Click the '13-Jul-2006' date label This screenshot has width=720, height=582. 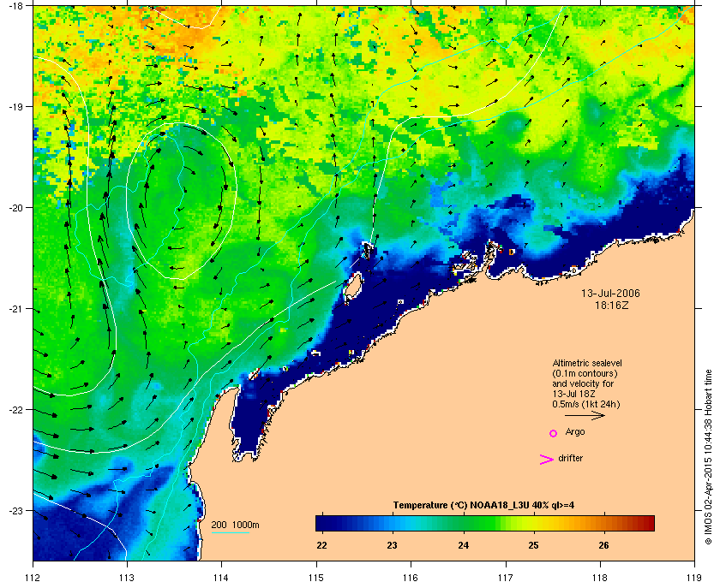point(610,293)
